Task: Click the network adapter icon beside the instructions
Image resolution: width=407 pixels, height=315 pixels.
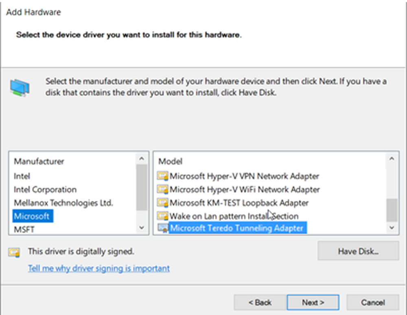Action: pyautogui.click(x=20, y=87)
